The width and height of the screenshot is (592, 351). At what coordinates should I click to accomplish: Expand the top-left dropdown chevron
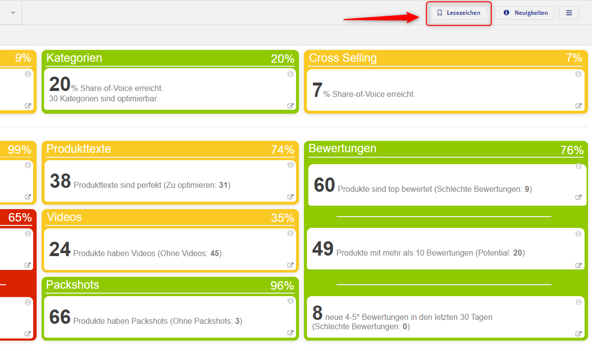tap(13, 12)
